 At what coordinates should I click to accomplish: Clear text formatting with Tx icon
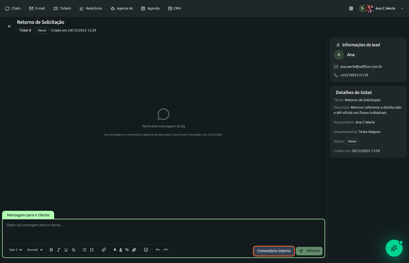pos(127,250)
